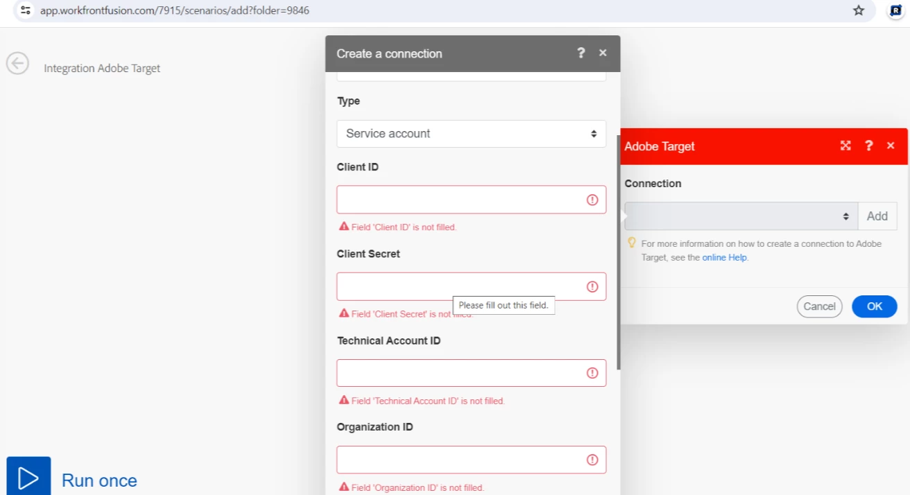The height and width of the screenshot is (495, 910).
Task: Click the Integration Adobe Target scenario title
Action: (x=102, y=68)
